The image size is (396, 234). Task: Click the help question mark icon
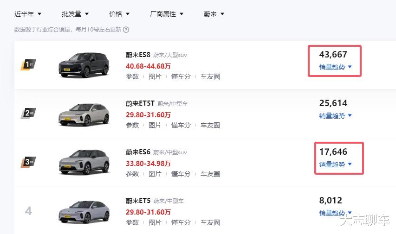(x=126, y=30)
